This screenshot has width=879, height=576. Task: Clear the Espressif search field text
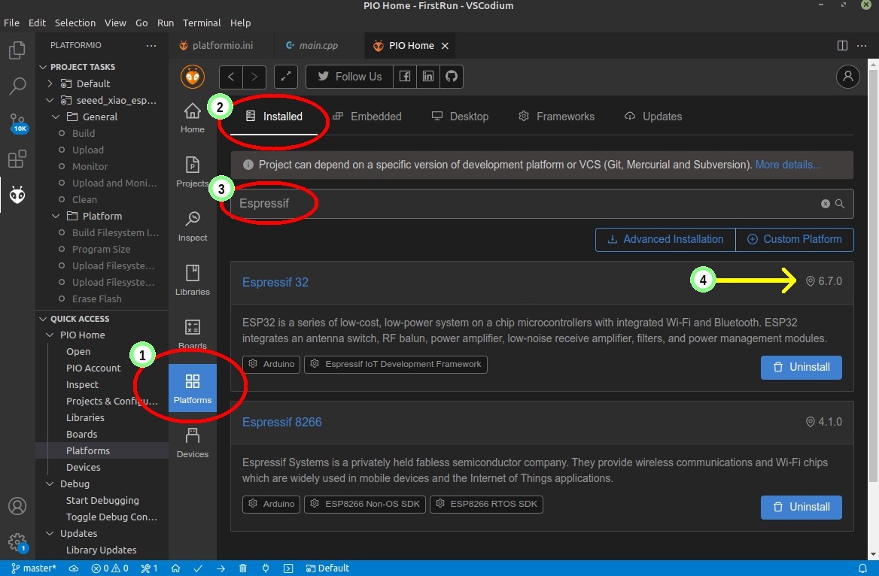[825, 204]
